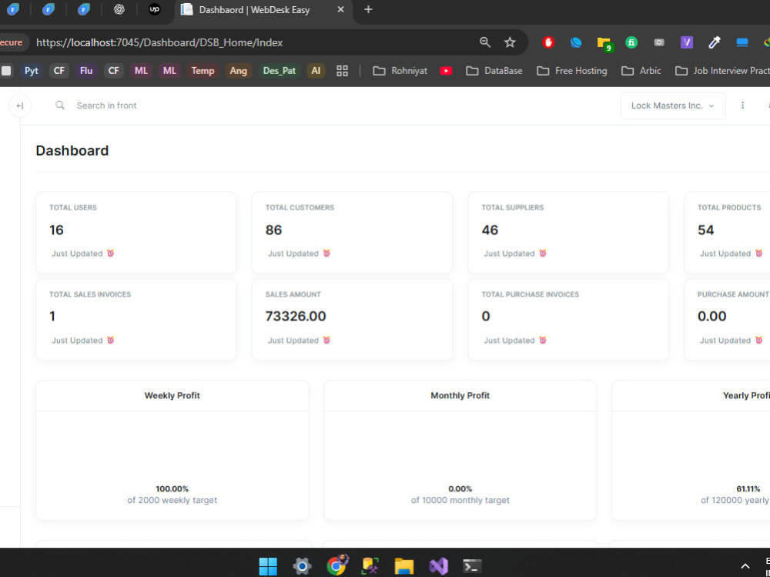
Task: Open the YouTube bookmark icon
Action: point(446,71)
